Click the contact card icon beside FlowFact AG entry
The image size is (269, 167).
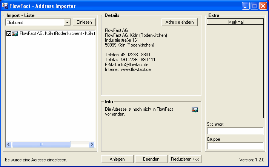[15, 34]
